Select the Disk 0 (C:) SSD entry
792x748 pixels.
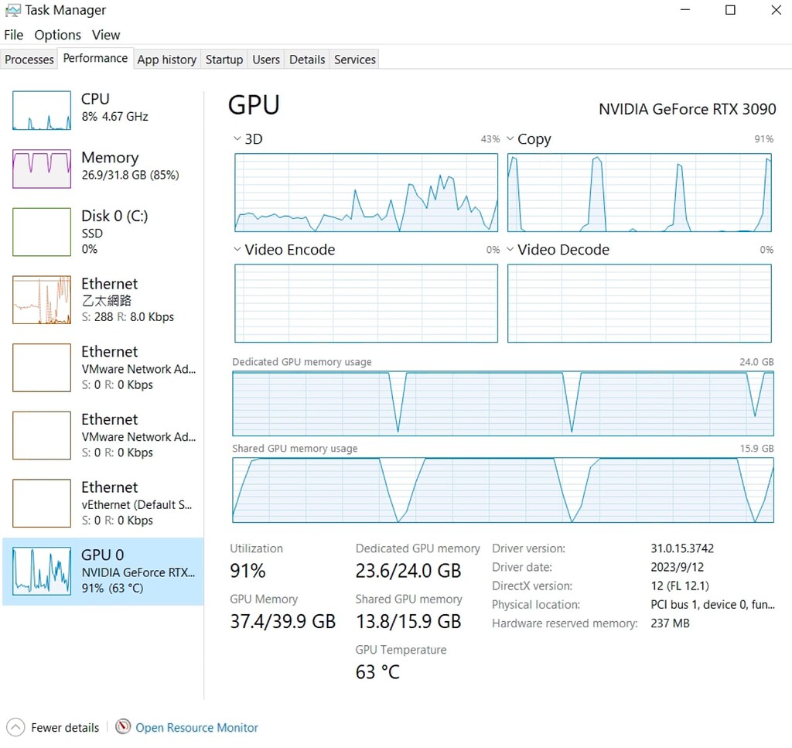point(41,232)
